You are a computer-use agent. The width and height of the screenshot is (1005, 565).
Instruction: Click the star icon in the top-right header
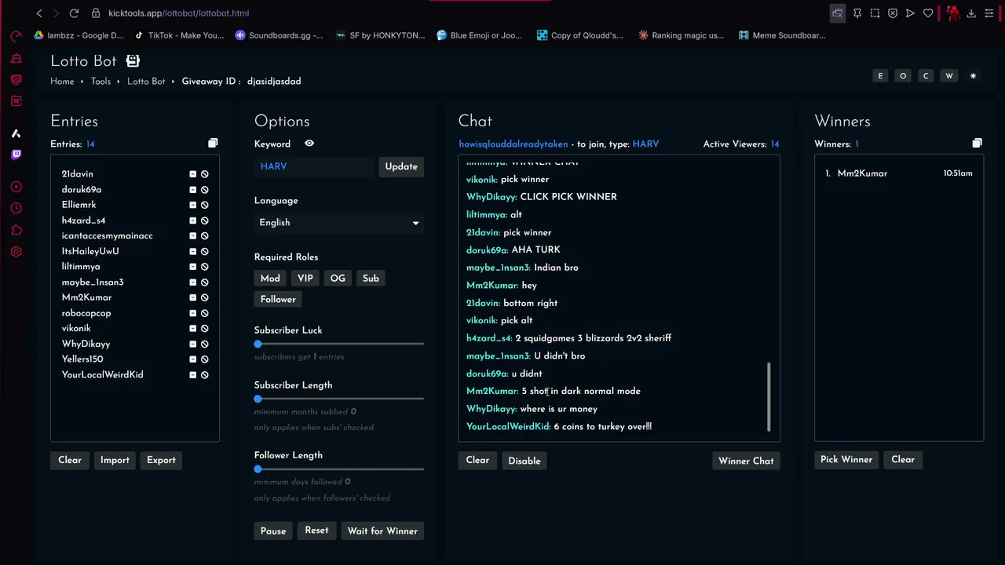point(973,76)
